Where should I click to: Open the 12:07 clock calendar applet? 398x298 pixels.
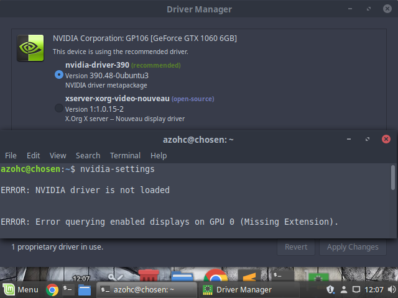point(374,290)
